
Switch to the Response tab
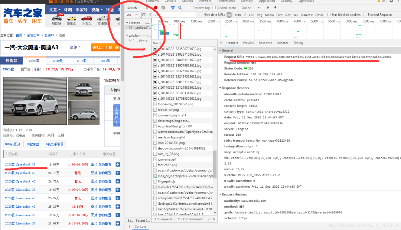265,43
